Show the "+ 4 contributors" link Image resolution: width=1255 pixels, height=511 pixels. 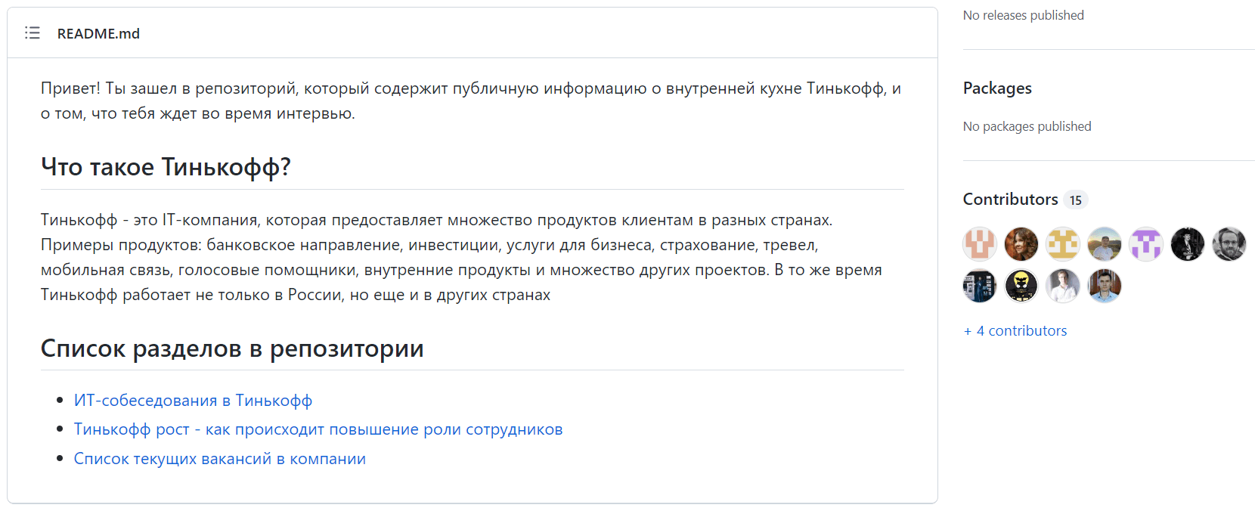pos(1015,331)
